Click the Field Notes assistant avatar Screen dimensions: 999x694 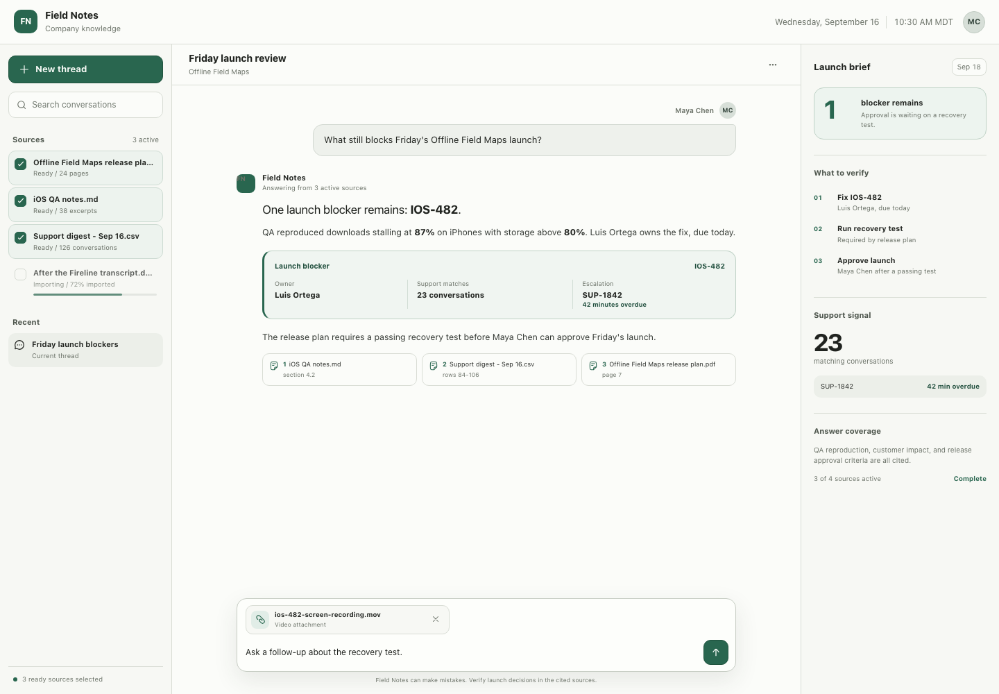[246, 183]
